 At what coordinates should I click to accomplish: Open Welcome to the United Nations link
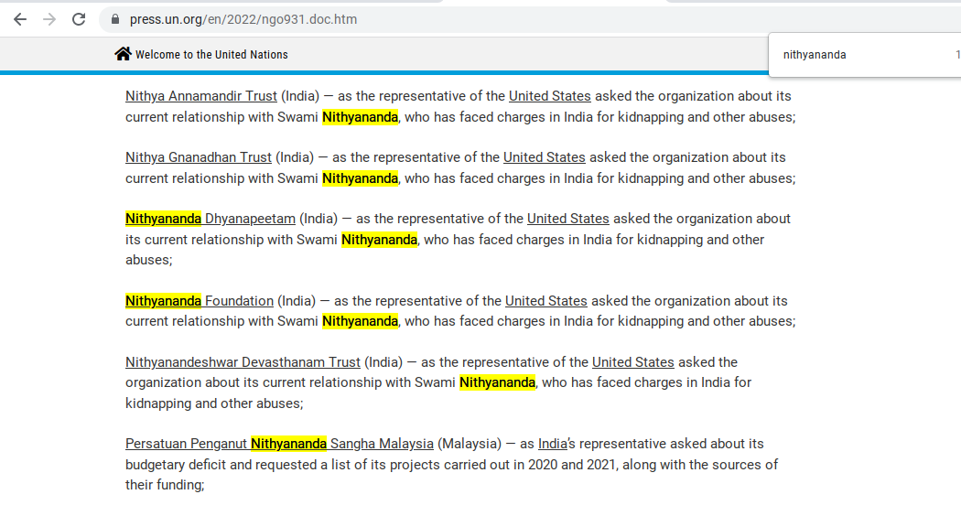pos(211,55)
